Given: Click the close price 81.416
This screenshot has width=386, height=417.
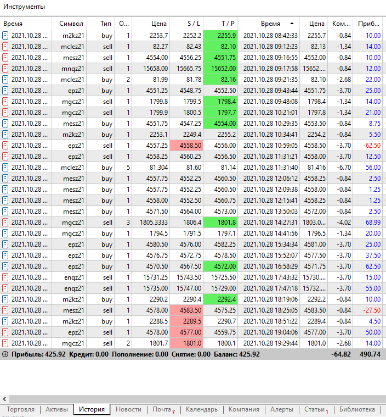Looking at the screenshot, I should pos(316,168).
